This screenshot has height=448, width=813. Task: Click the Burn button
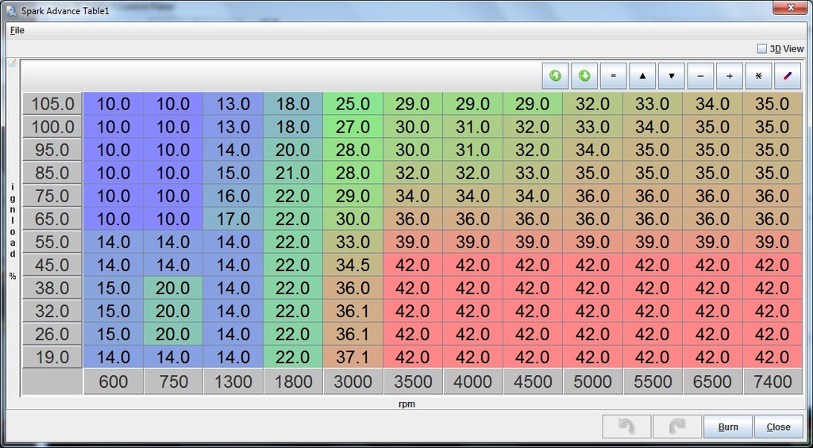pos(727,427)
